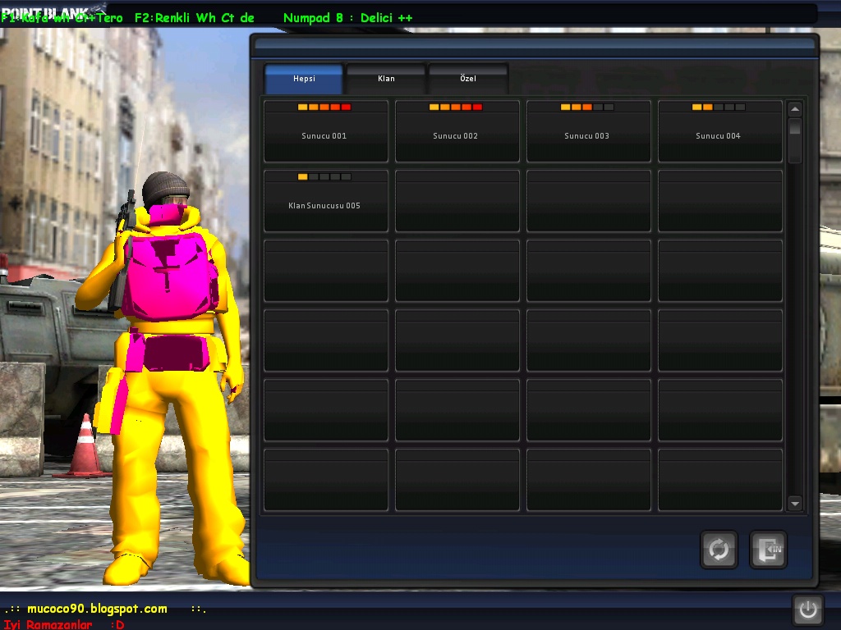Choose server Sunucu 001
The height and width of the screenshot is (630, 841).
point(326,131)
